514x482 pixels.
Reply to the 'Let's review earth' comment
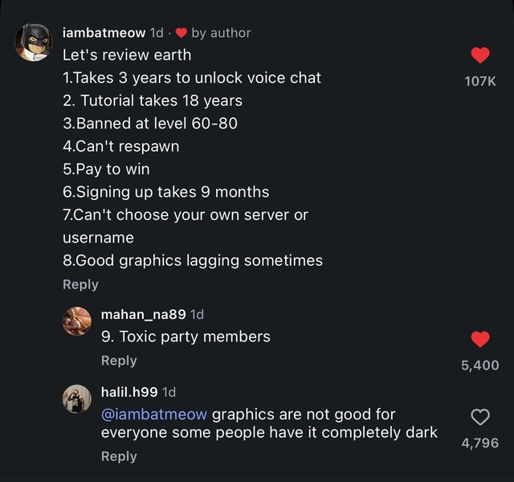[x=80, y=284]
